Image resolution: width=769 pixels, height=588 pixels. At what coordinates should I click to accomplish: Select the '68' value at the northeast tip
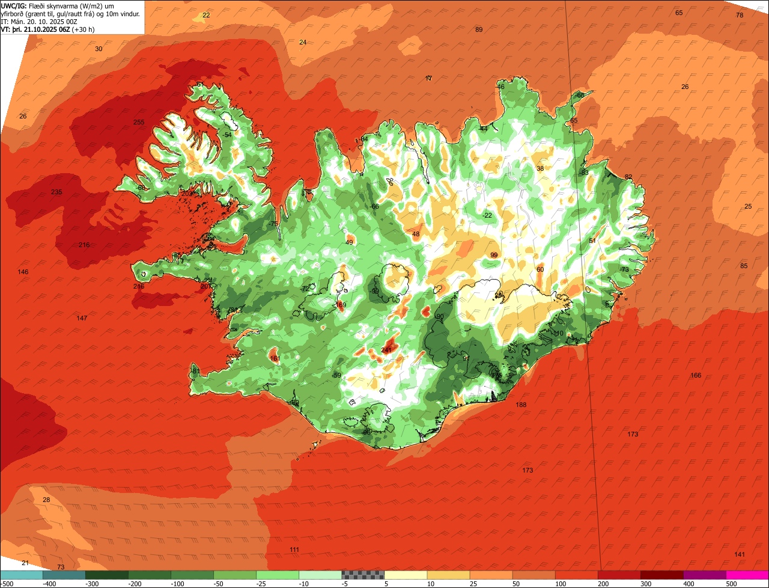tap(580, 95)
